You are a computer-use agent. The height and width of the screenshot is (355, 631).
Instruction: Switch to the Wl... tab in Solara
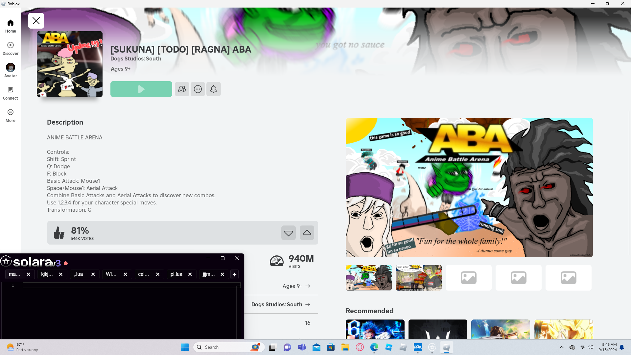111,274
